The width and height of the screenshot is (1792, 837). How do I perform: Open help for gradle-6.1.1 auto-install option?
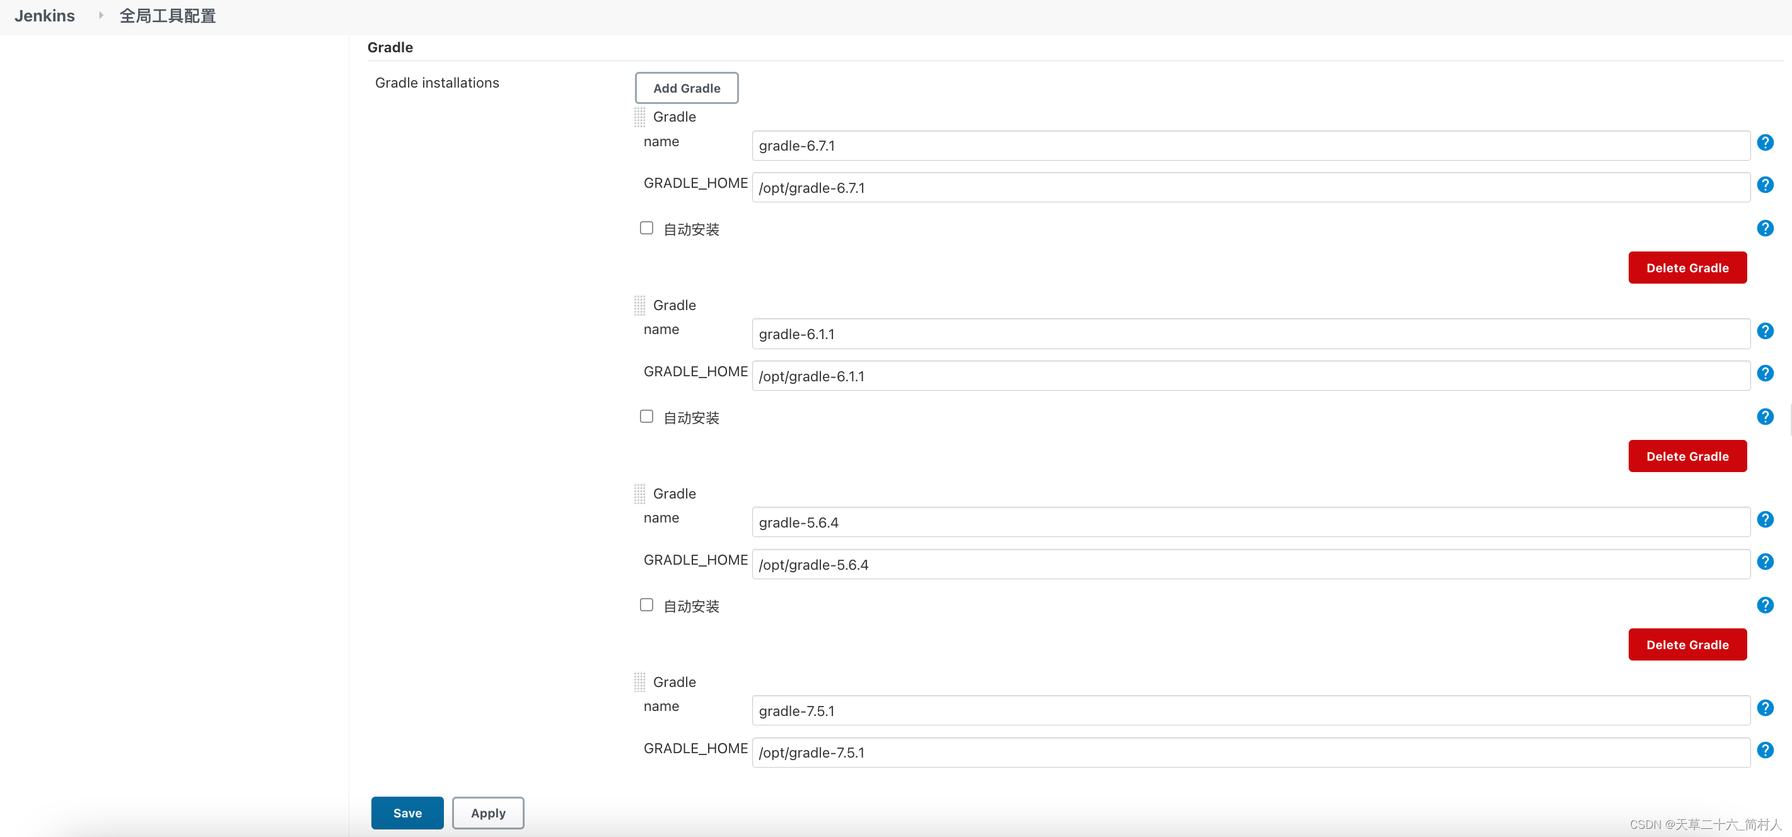click(1765, 417)
